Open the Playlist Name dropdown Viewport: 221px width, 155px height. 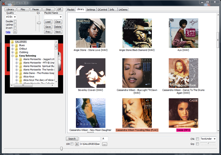(x=53, y=17)
